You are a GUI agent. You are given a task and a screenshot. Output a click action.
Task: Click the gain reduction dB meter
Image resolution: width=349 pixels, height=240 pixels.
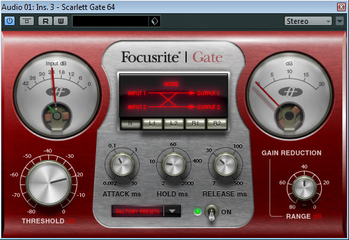[x=289, y=95]
